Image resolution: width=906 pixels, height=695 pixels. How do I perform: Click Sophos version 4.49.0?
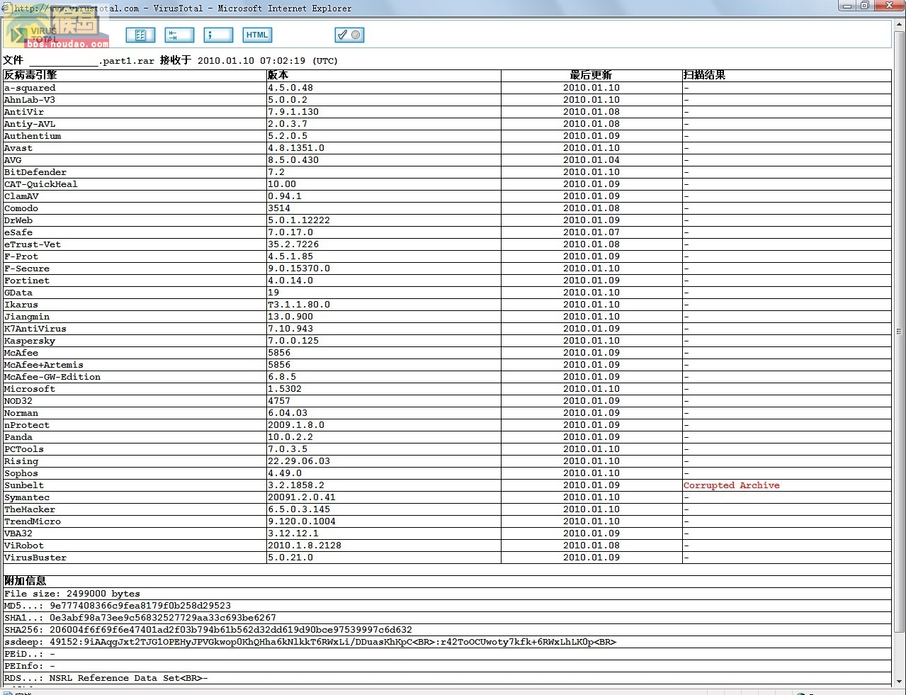click(x=285, y=473)
